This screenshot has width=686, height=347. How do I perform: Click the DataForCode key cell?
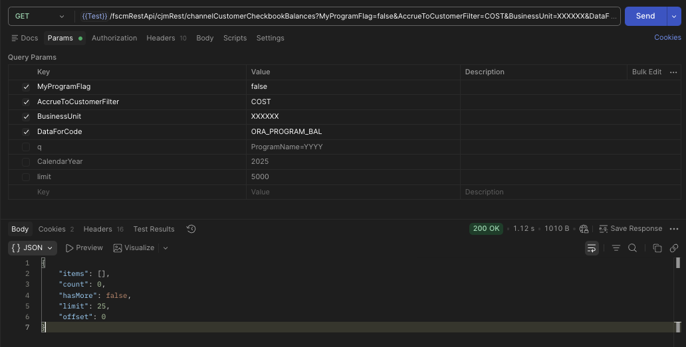(140, 132)
